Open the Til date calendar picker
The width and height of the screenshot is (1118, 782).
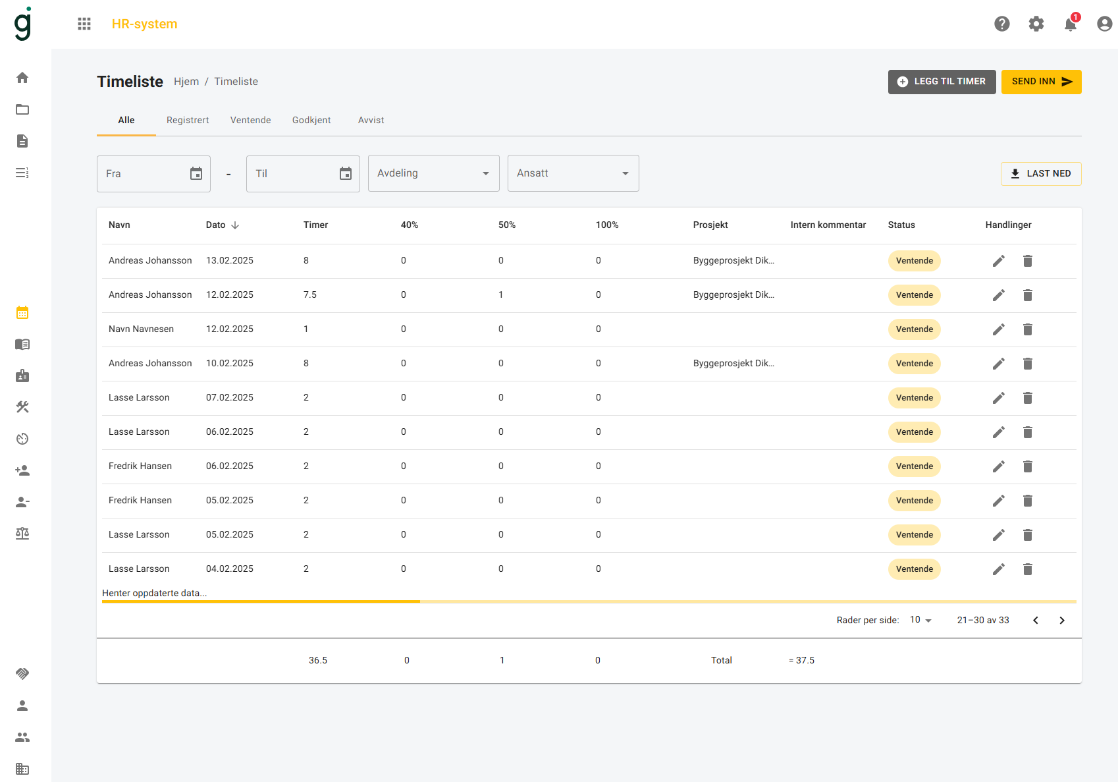(346, 174)
